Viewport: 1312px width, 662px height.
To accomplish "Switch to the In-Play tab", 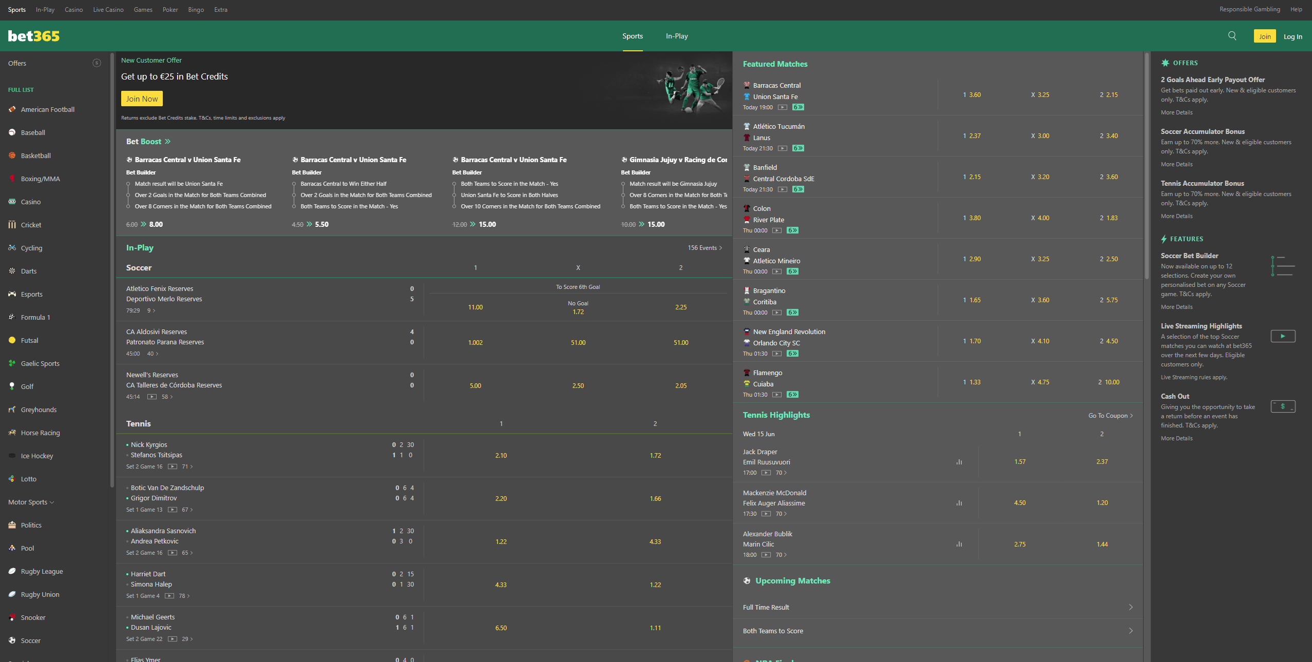I will [677, 36].
